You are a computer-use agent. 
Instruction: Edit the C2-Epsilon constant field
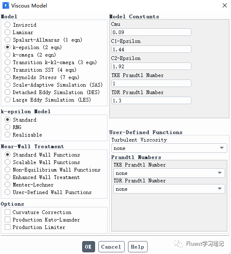point(151,66)
